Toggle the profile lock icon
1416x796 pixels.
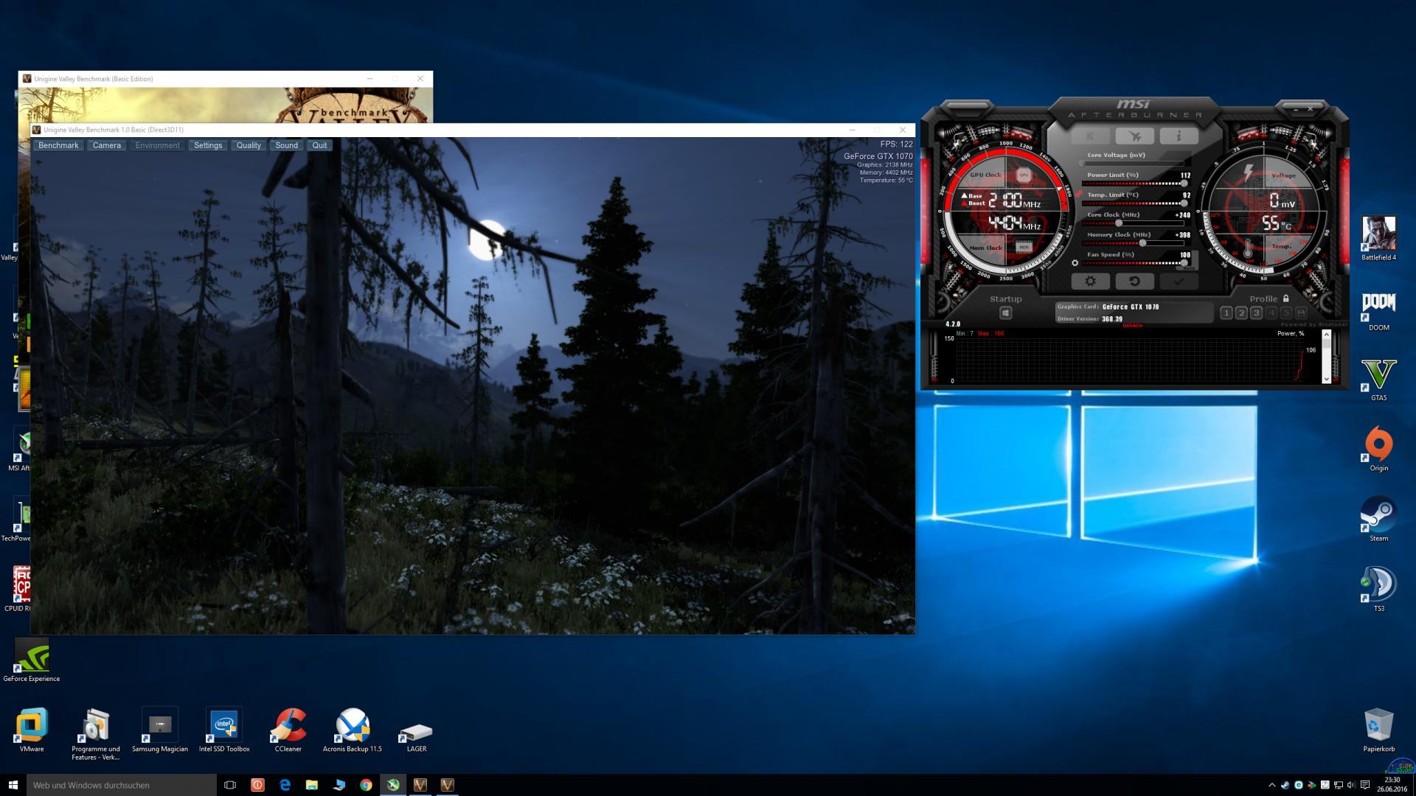click(x=1286, y=298)
